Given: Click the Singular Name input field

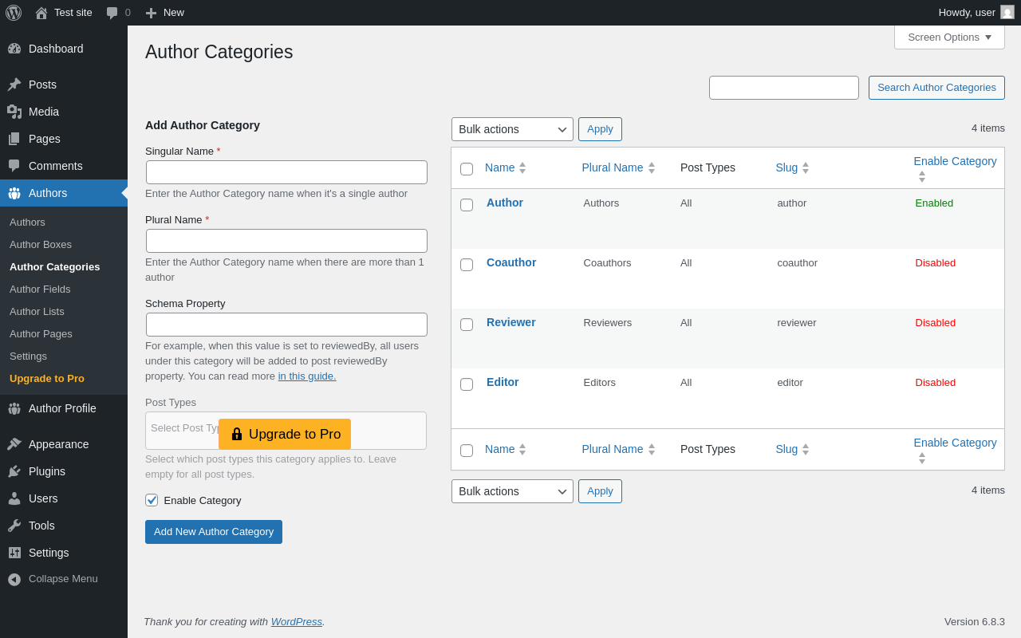Looking at the screenshot, I should (286, 172).
